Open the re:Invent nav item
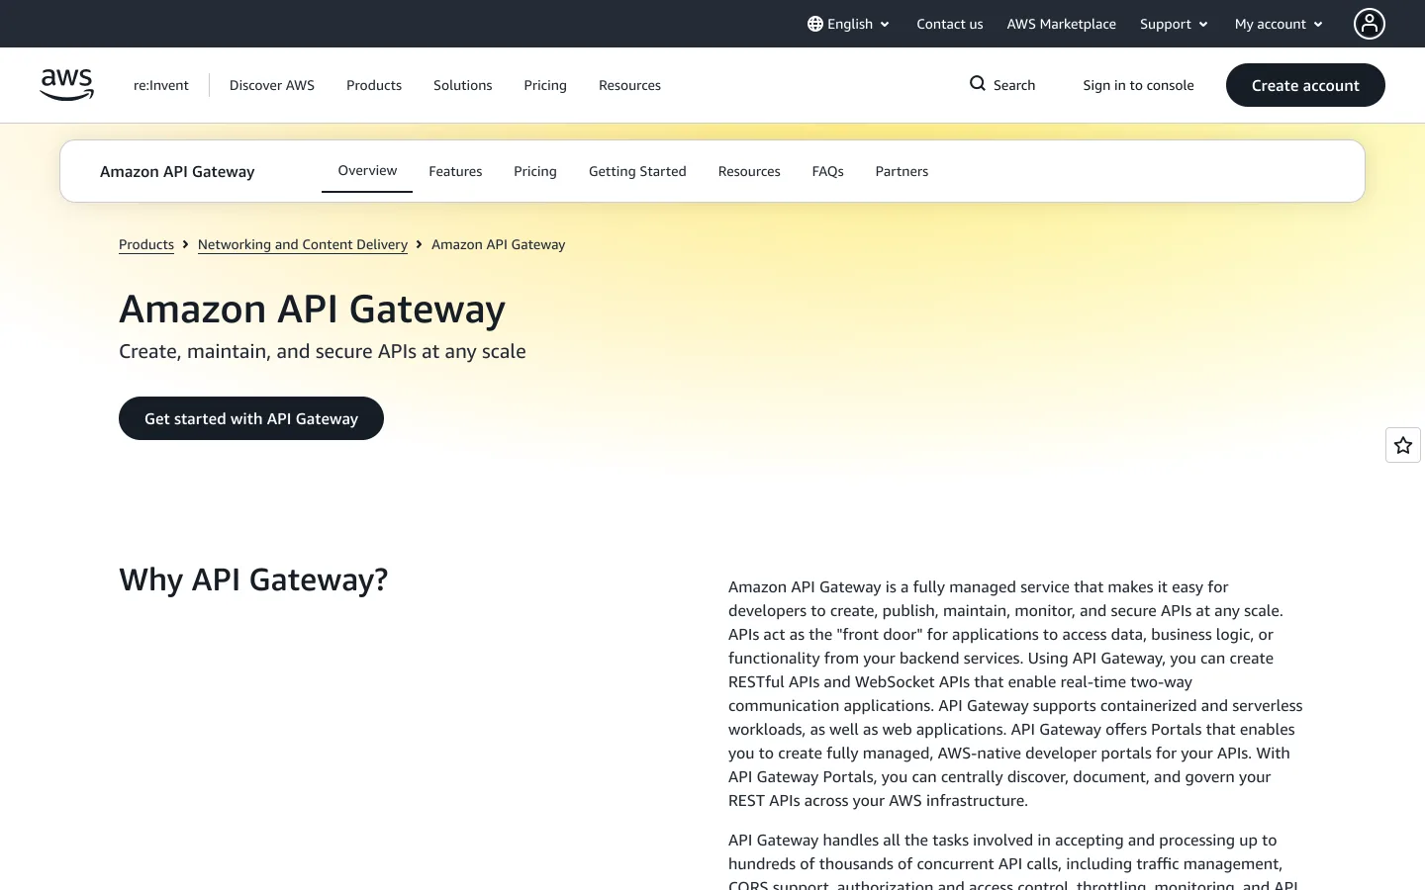The width and height of the screenshot is (1425, 890). tap(161, 85)
